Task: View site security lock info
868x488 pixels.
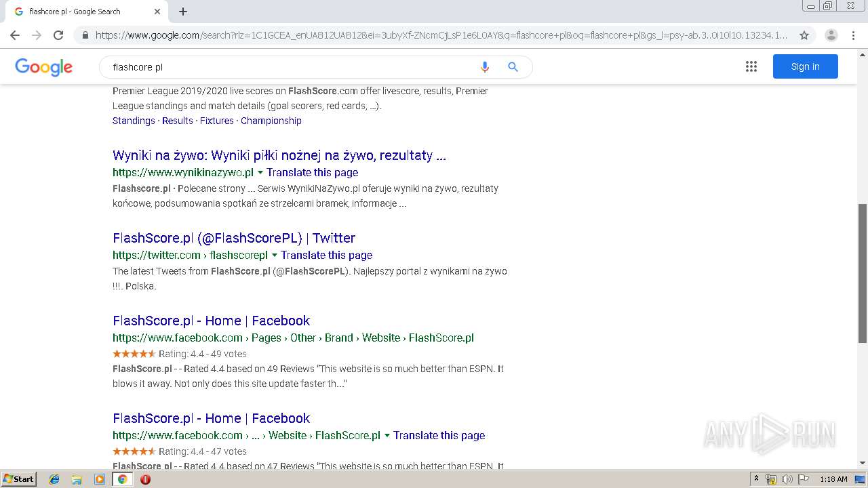Action: [85, 35]
